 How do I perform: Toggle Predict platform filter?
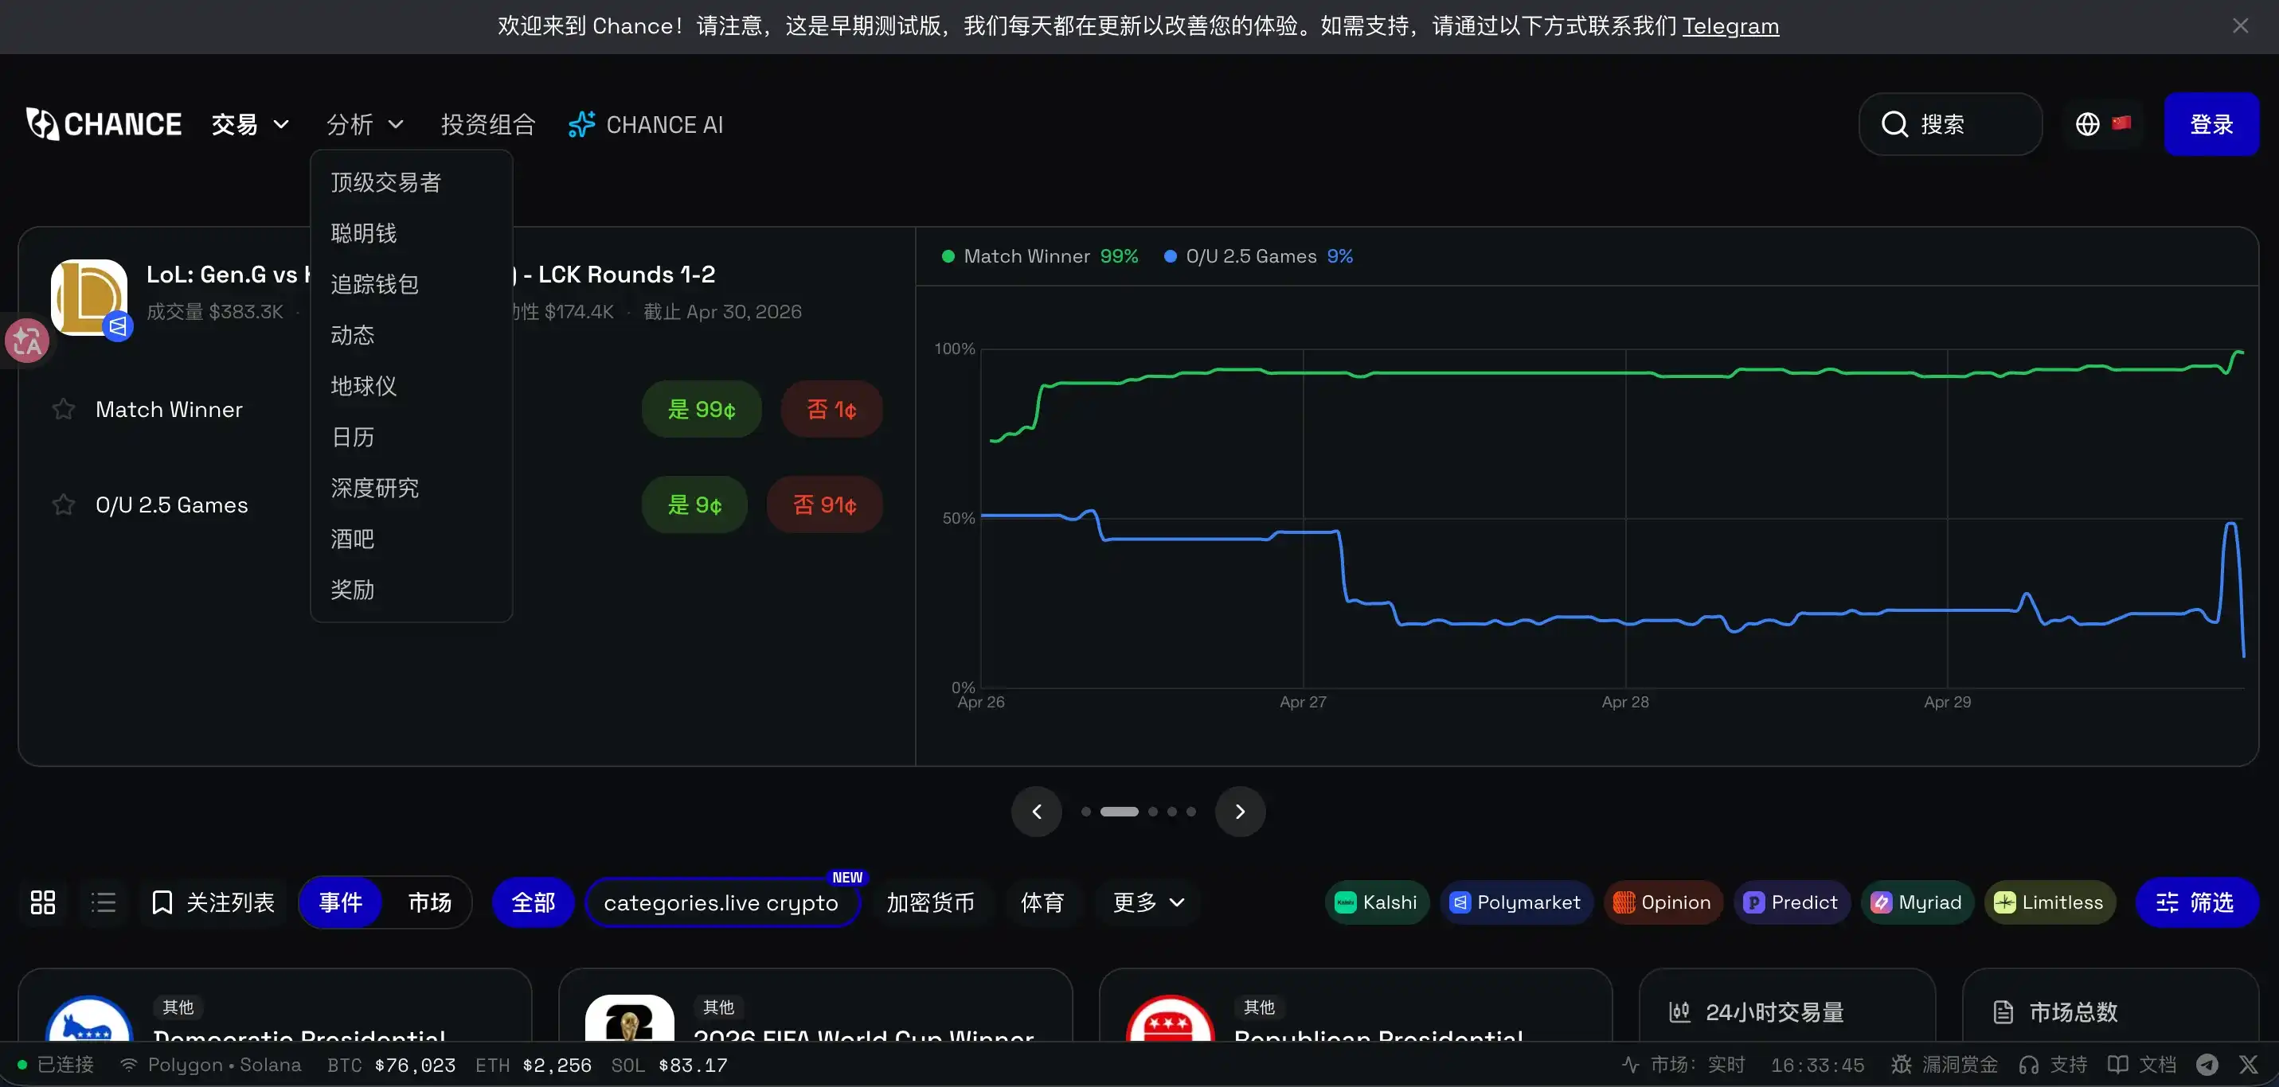point(1792,903)
